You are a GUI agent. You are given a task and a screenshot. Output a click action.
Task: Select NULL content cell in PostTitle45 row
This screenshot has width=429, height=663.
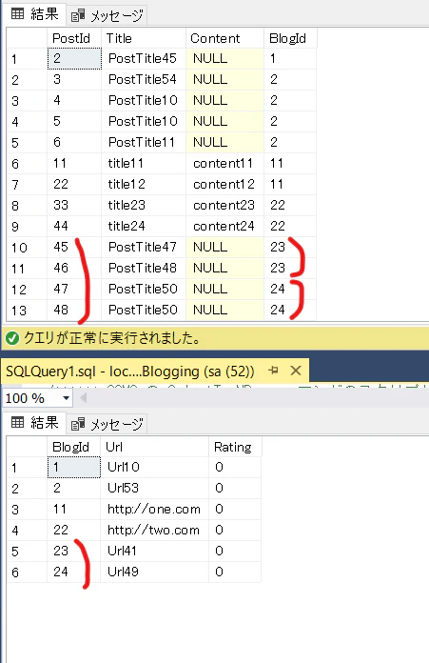tap(224, 58)
